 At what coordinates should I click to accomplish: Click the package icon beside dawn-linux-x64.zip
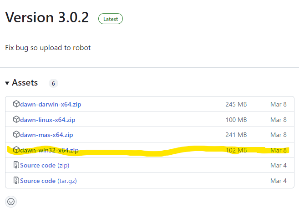tap(16, 120)
